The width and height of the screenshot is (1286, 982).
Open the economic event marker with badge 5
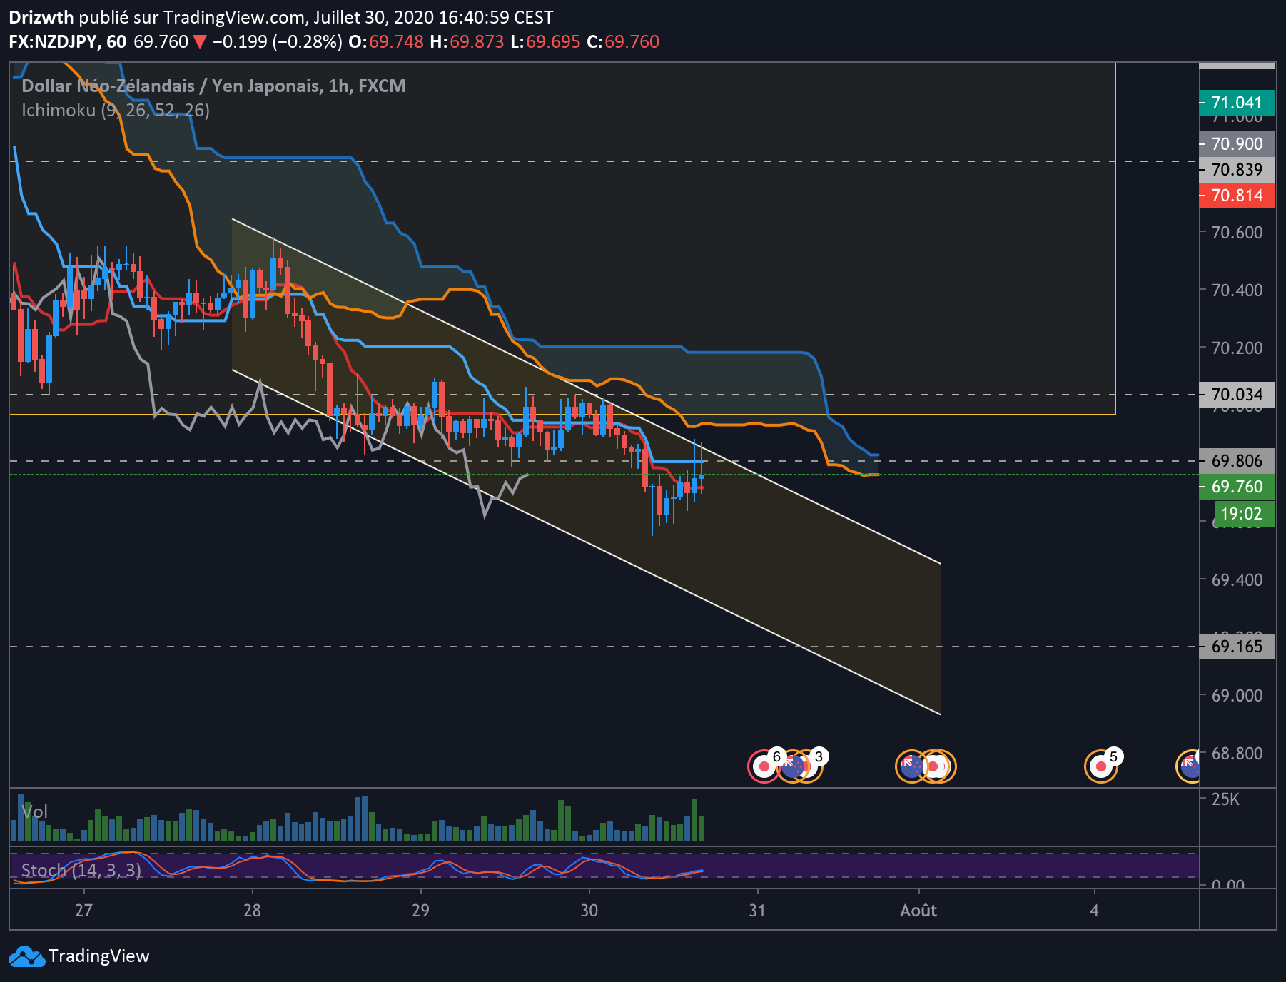(x=1101, y=766)
